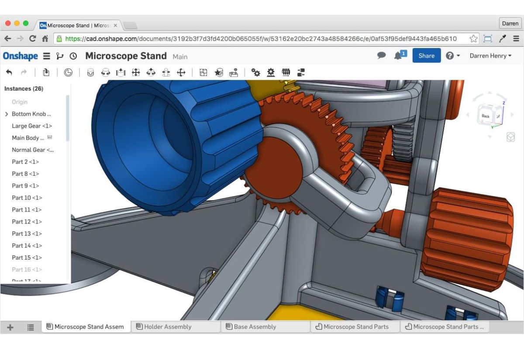The height and width of the screenshot is (349, 524).
Task: Click the Redo arrow in toolbar
Action: 24,72
